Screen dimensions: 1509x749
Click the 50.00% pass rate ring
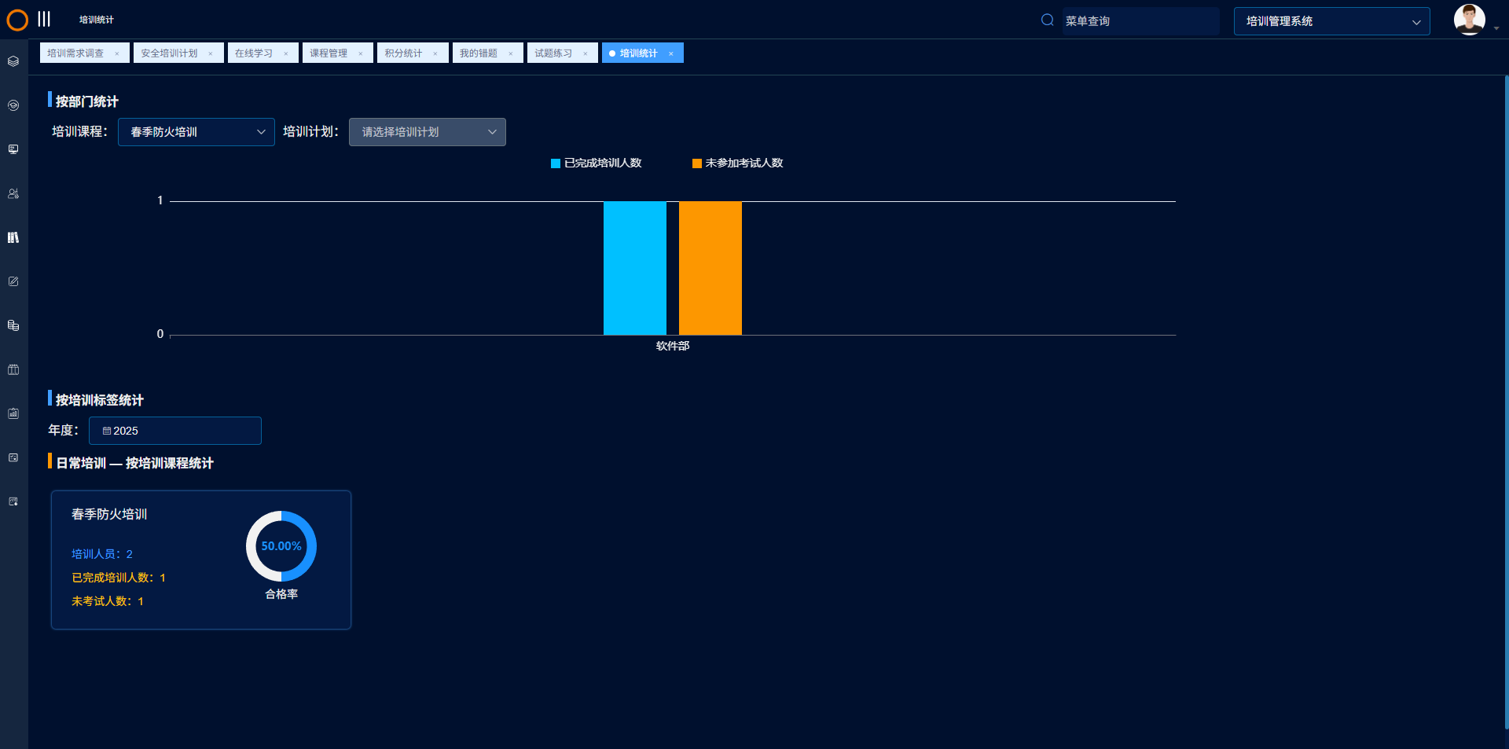click(281, 546)
